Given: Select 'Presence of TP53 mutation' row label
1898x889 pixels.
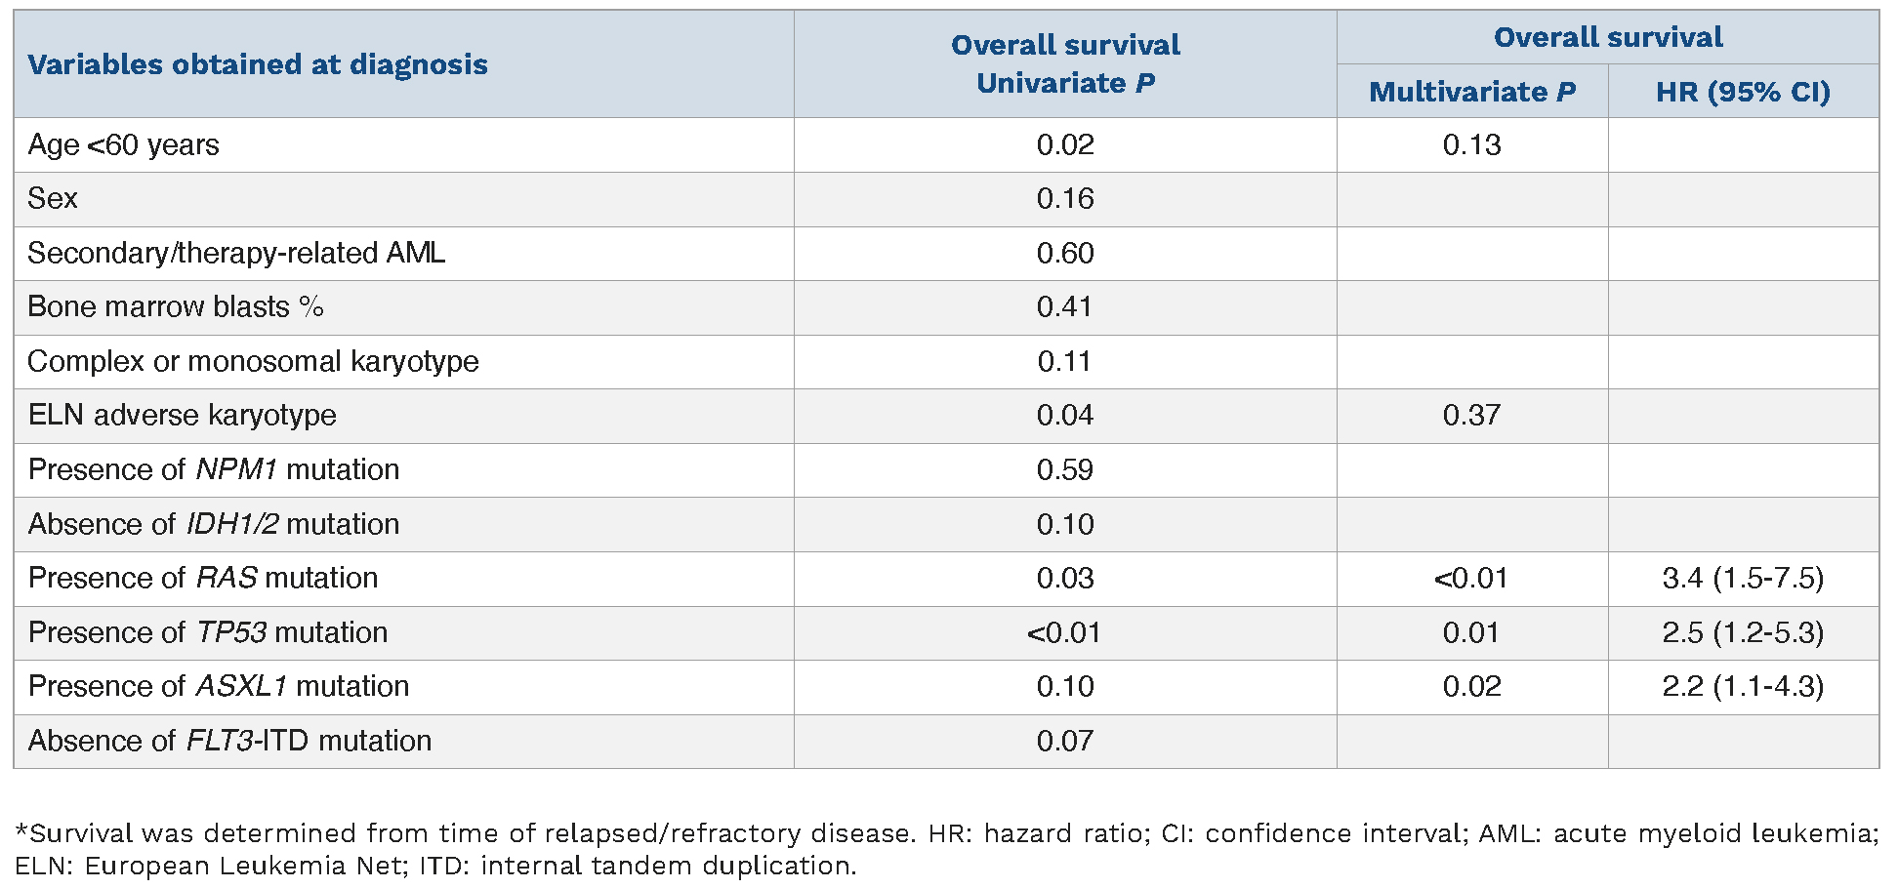Looking at the screenshot, I should [x=208, y=633].
